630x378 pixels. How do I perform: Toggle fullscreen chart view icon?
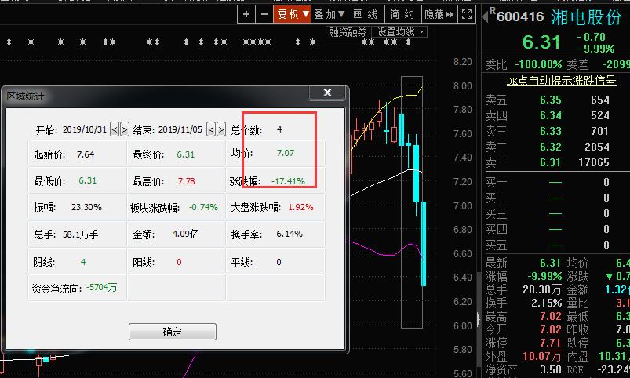pyautogui.click(x=468, y=14)
